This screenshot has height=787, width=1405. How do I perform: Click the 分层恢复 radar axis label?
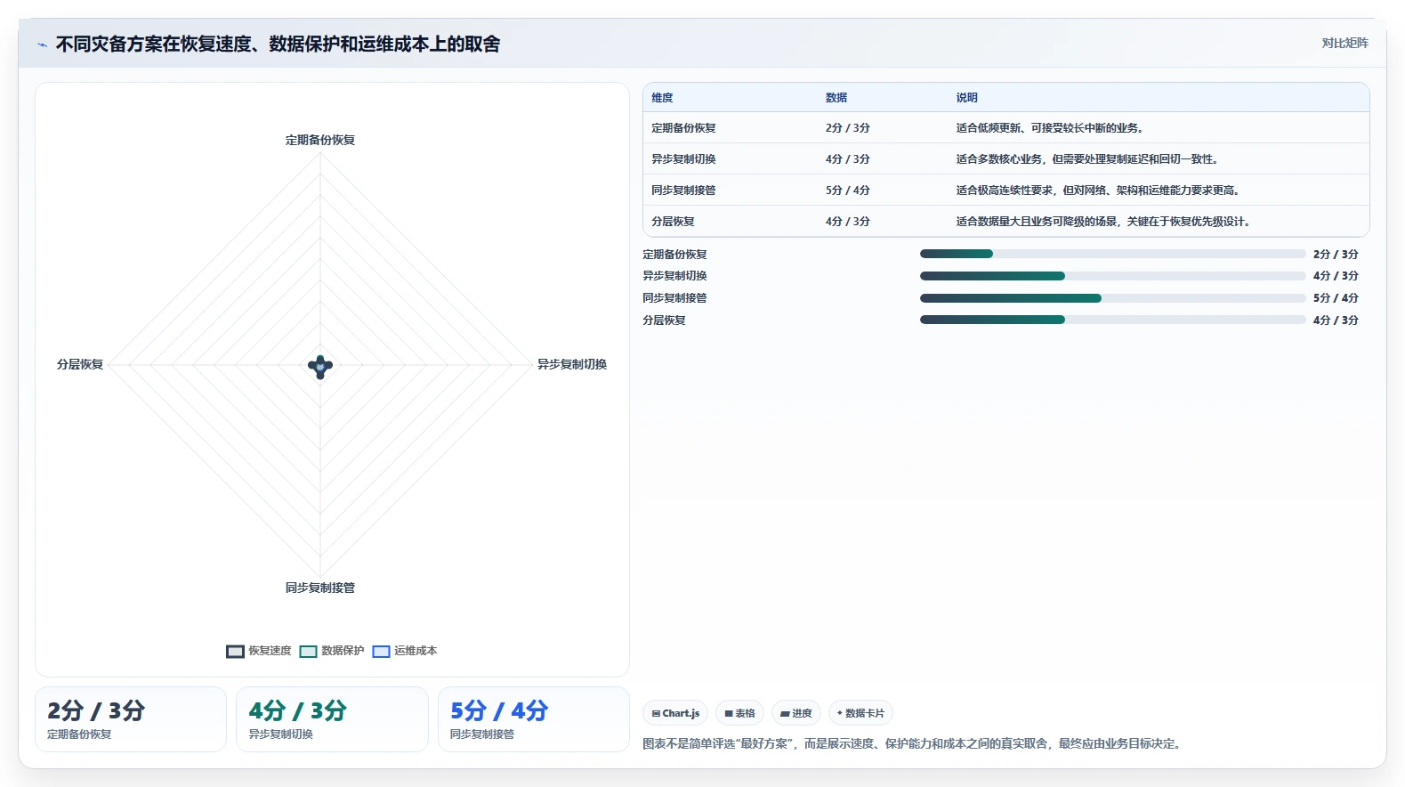[80, 365]
